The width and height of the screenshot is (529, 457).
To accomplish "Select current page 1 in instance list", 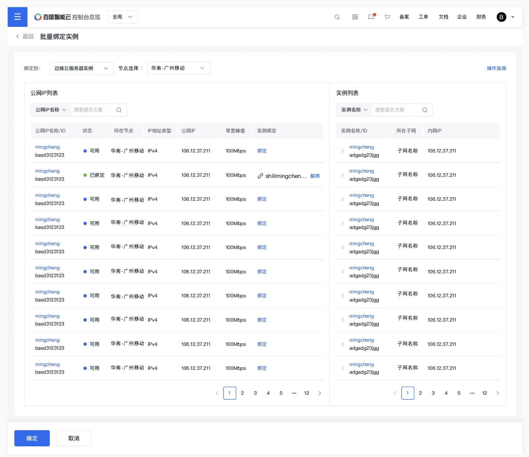I will point(408,393).
